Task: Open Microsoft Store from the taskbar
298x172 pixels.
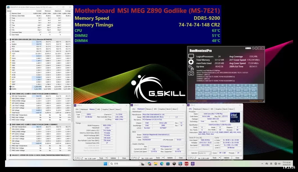Action: point(168,164)
